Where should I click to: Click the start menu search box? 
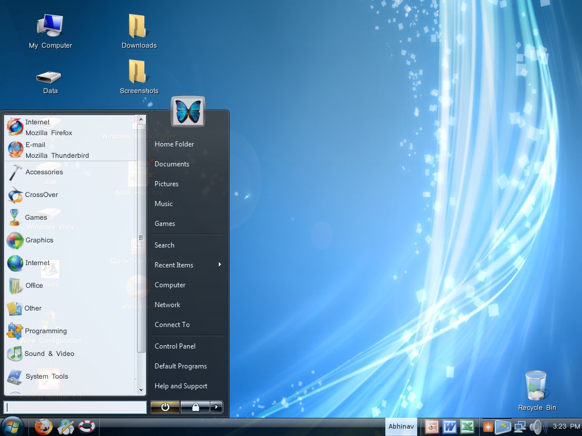(x=75, y=407)
